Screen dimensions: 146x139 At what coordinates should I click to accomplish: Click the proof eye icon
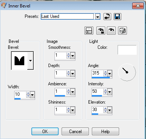point(111,31)
